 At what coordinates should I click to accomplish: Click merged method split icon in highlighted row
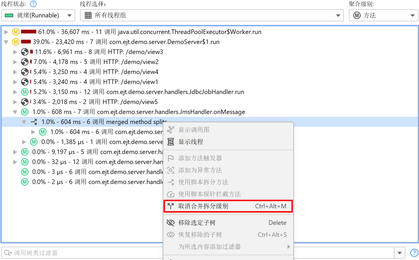click(34, 122)
